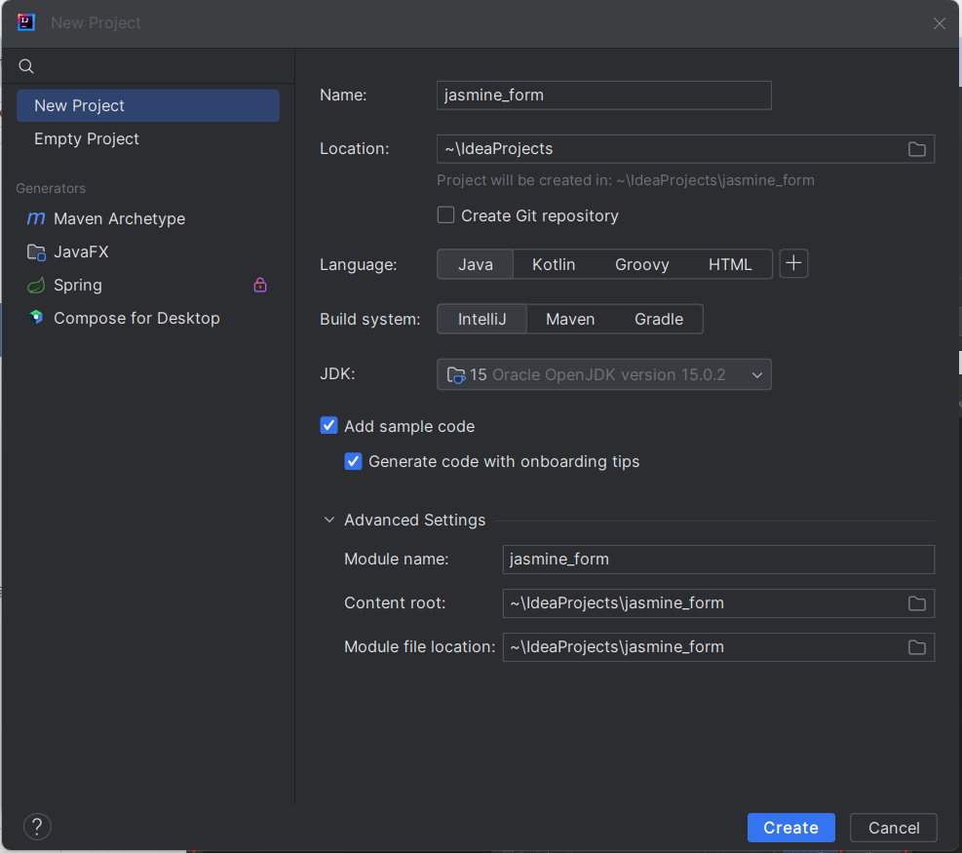Browse for Location folder icon

pyautogui.click(x=916, y=149)
